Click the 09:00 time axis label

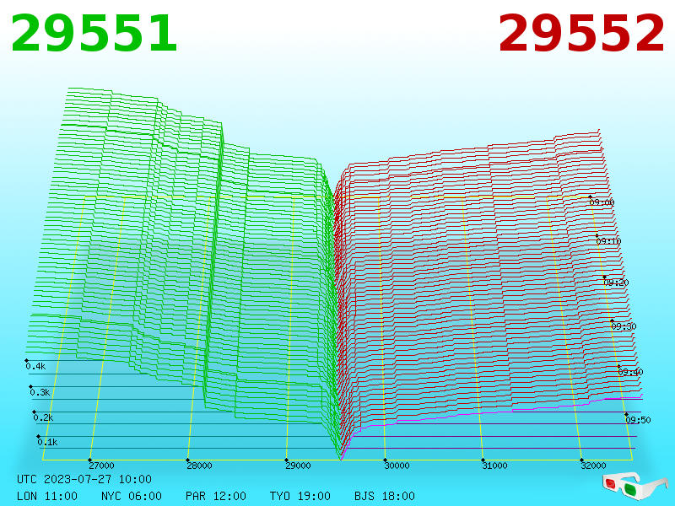602,202
